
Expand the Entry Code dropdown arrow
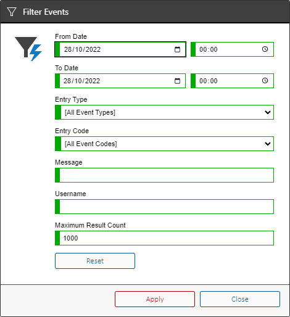tap(268, 144)
